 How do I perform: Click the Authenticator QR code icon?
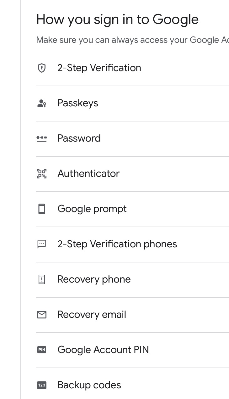click(42, 174)
